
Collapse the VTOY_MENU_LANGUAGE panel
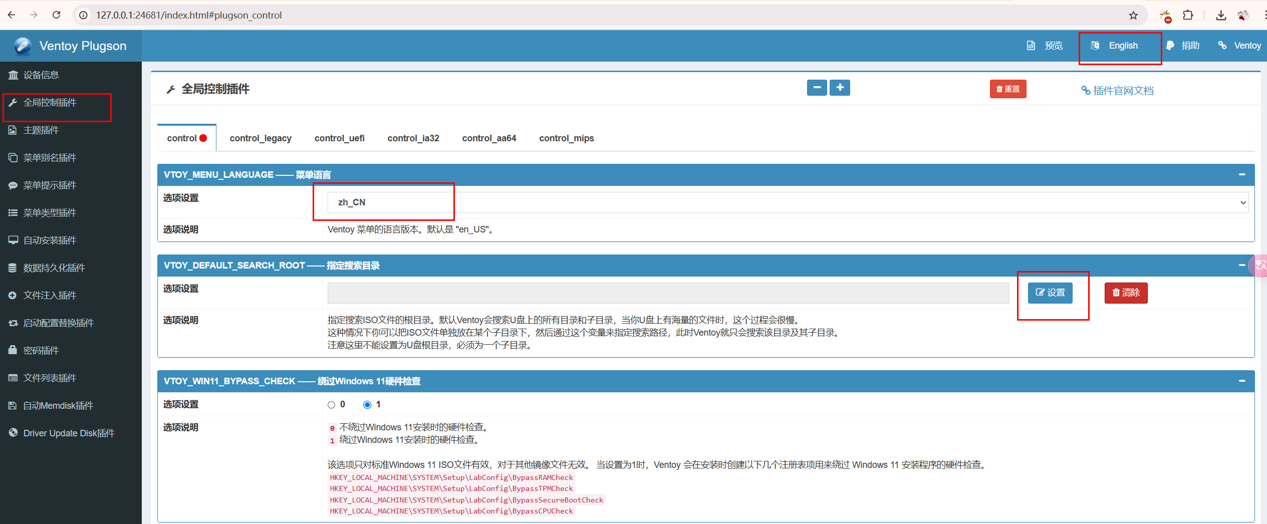point(1242,174)
